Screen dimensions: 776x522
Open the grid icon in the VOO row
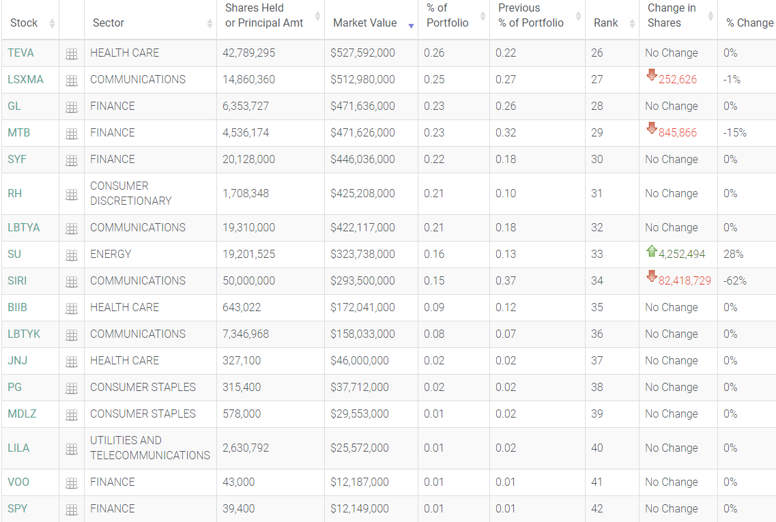[72, 484]
